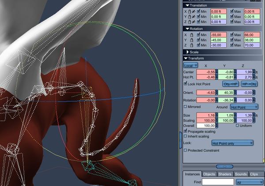Enable the Mirrored checkbox
Viewport: 265px width, 186px height.
point(185,107)
